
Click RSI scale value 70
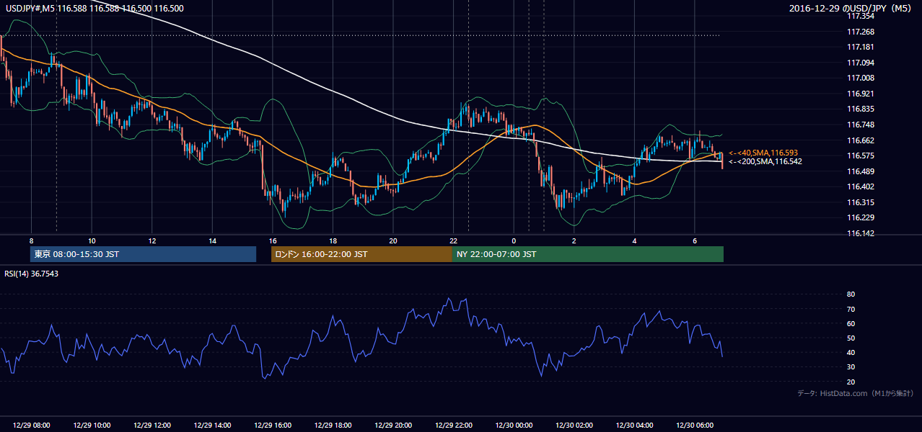pyautogui.click(x=851, y=309)
